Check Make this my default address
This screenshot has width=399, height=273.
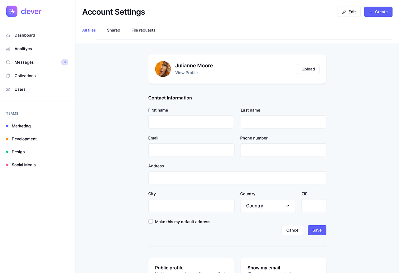pyautogui.click(x=151, y=221)
